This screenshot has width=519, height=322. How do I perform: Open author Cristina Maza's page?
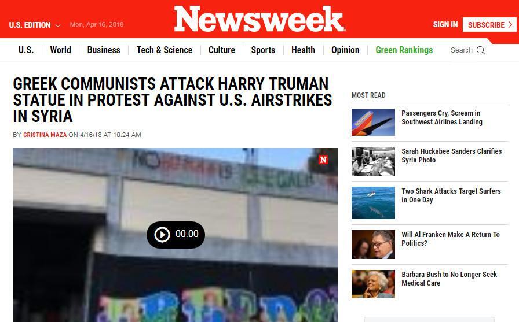point(45,135)
